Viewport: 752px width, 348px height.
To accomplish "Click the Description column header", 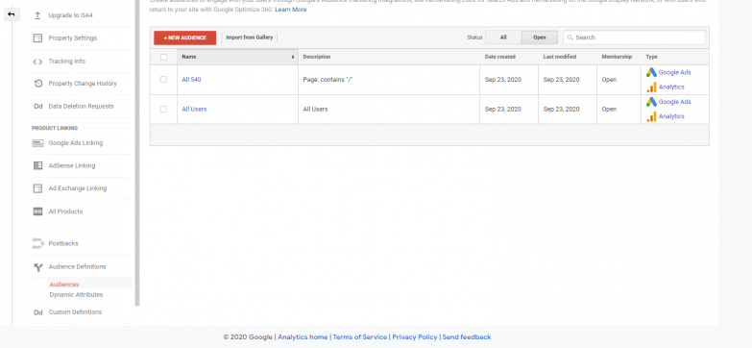I will click(317, 57).
